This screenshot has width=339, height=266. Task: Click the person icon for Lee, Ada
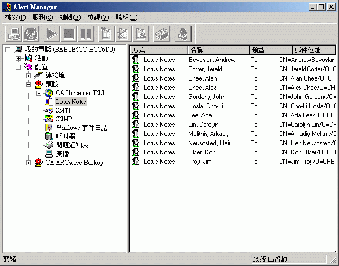pos(135,115)
